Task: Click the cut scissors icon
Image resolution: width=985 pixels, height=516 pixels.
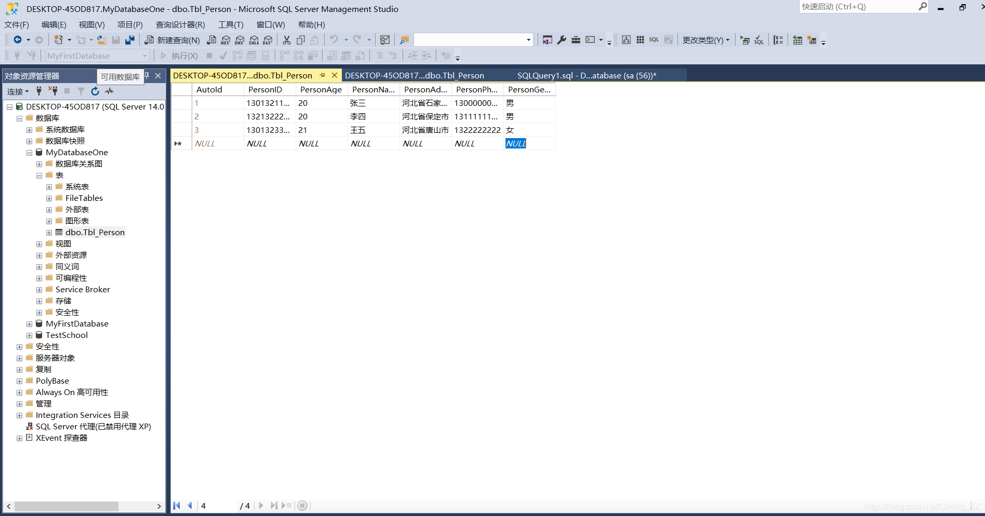Action: 286,40
